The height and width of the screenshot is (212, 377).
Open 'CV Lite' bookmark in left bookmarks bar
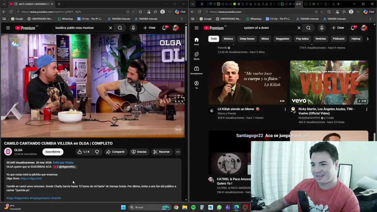(90, 19)
